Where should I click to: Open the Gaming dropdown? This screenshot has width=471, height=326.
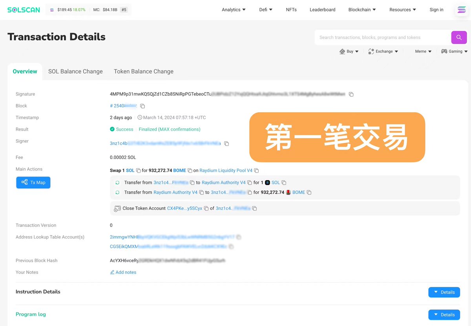click(455, 51)
